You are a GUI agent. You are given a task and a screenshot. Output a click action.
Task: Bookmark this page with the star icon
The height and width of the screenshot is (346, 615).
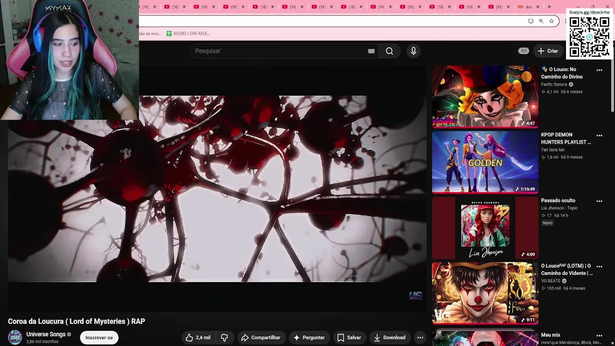point(552,21)
